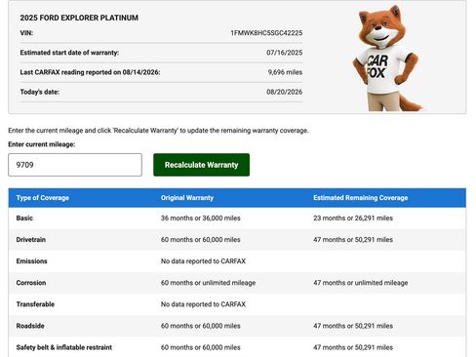Click Safety belt original 60 months or 60,000 miles
The image size is (476, 357).
click(201, 347)
